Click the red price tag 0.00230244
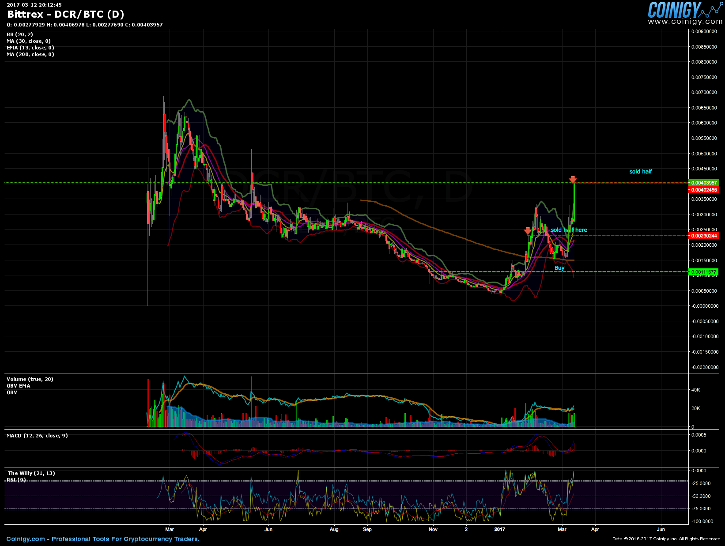The width and height of the screenshot is (725, 546). [704, 236]
